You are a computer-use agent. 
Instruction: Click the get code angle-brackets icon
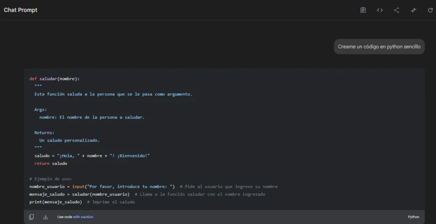tap(380, 10)
